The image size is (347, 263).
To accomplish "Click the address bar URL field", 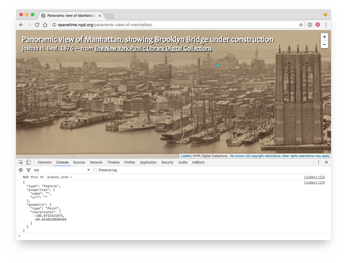I will (x=177, y=25).
